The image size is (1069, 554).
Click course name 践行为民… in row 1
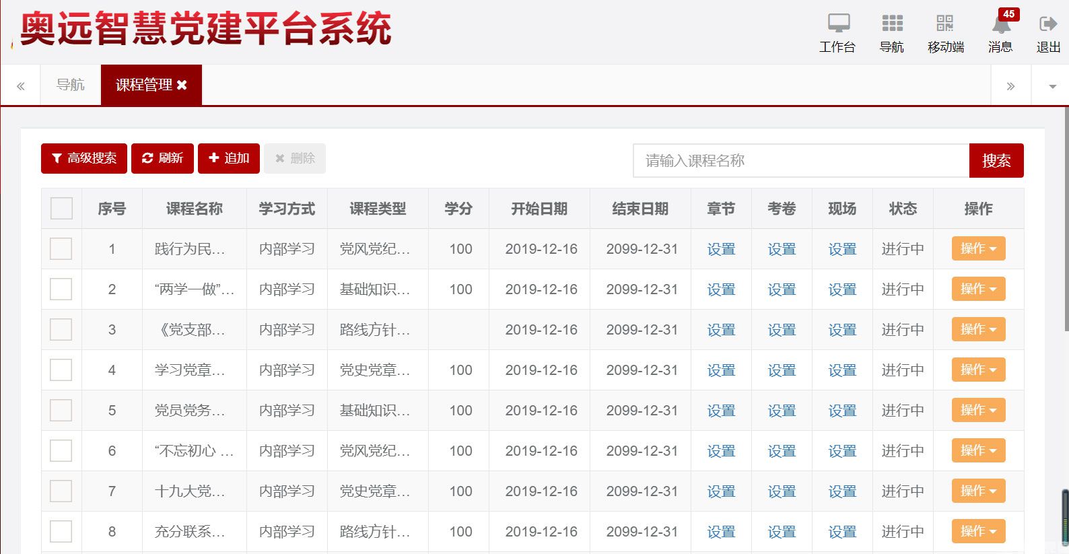(x=190, y=249)
